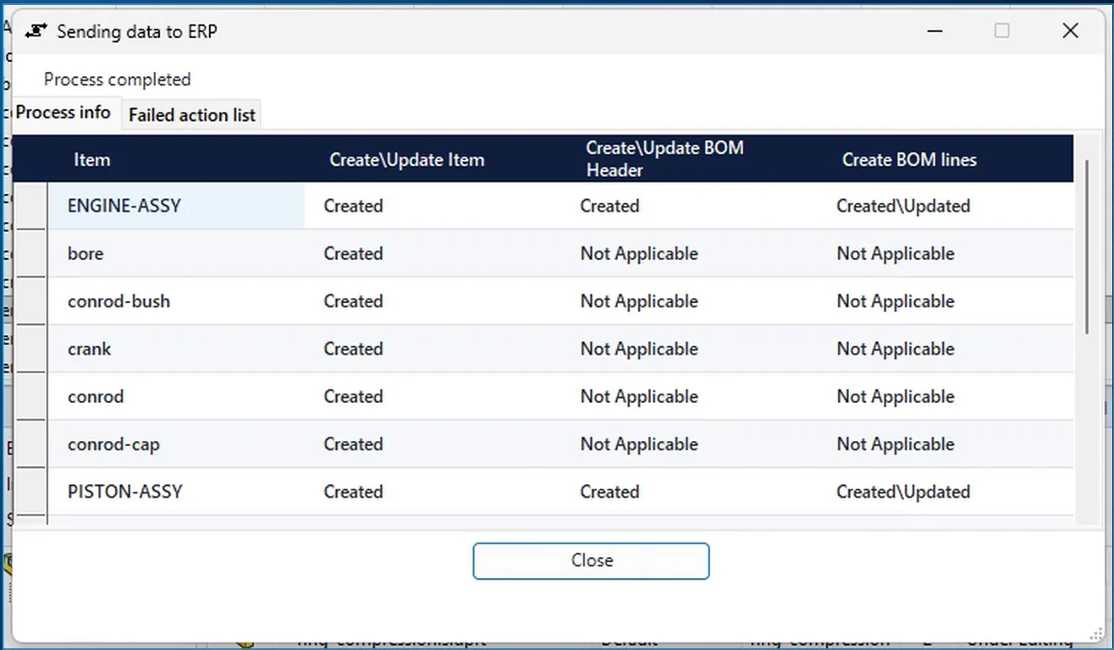
Task: Click BOM Header status Created for ENGINE-ASSY
Action: [x=609, y=206]
